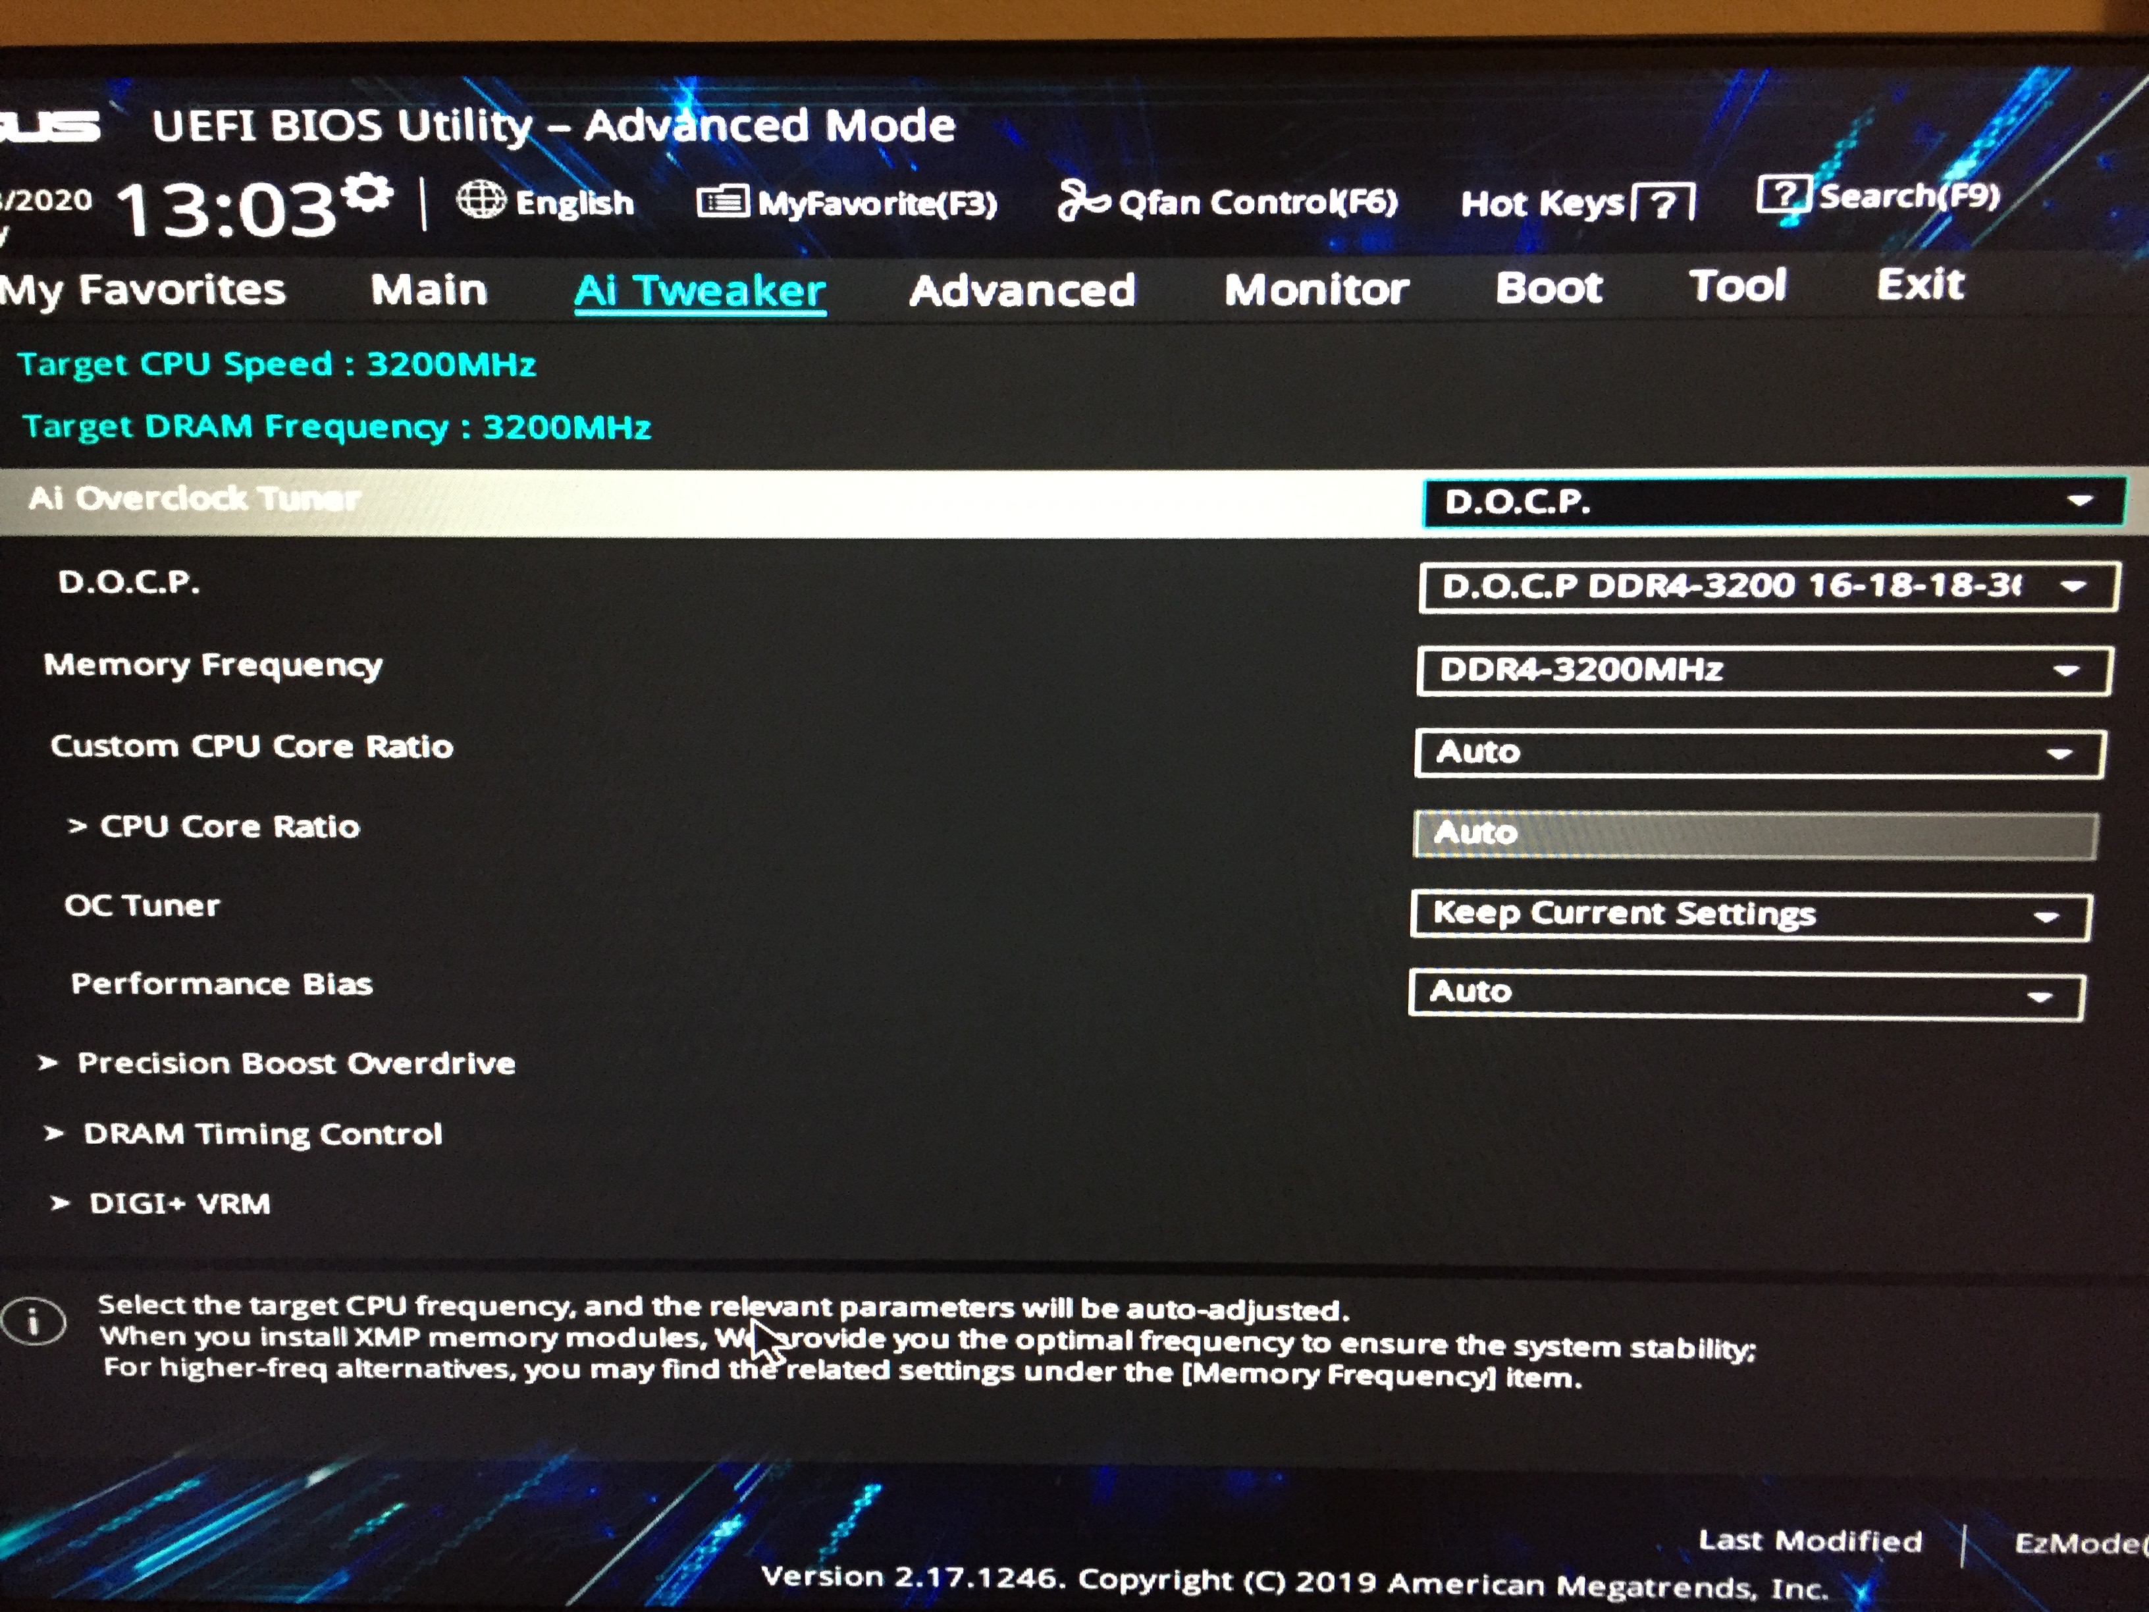Click the settings gear icon beside the clock
2149x1612 pixels.
(x=369, y=194)
